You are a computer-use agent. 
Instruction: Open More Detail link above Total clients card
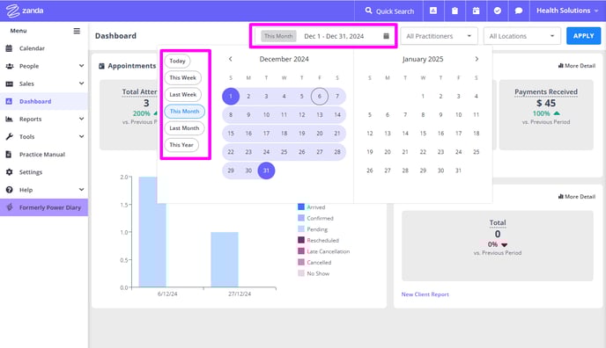577,197
